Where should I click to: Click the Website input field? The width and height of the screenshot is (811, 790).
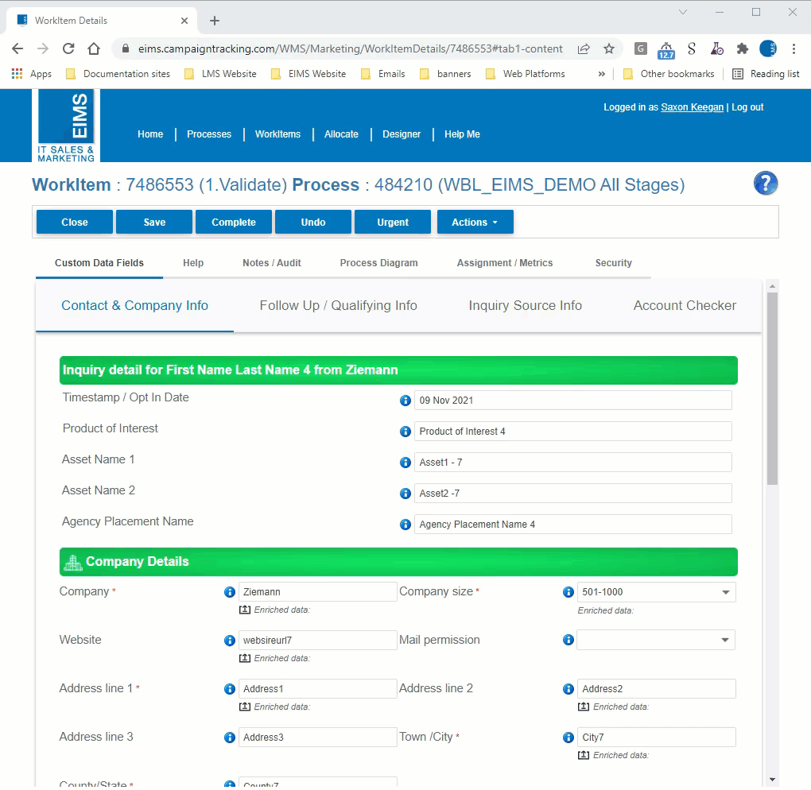317,640
